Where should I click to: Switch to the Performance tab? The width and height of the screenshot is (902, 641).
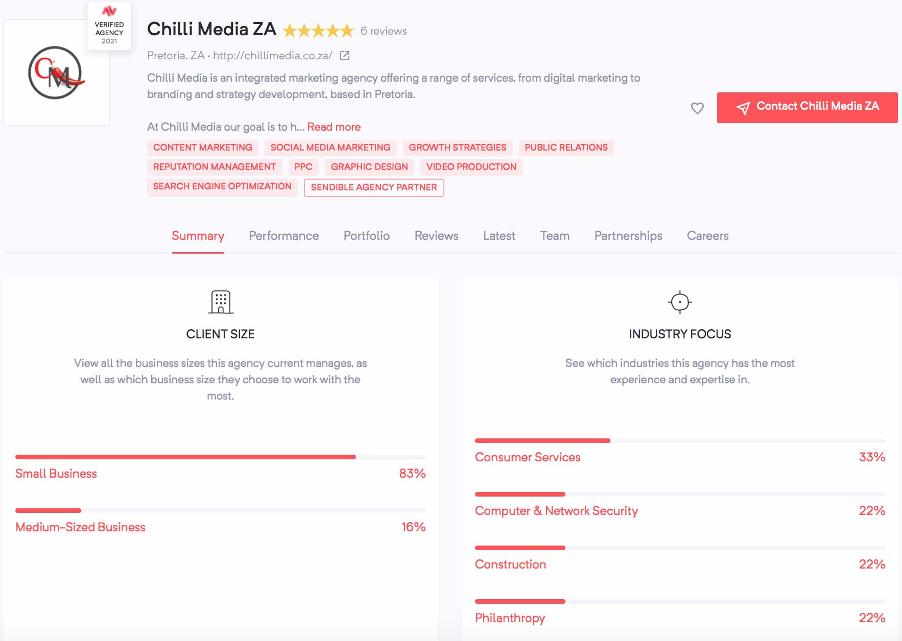(x=284, y=236)
